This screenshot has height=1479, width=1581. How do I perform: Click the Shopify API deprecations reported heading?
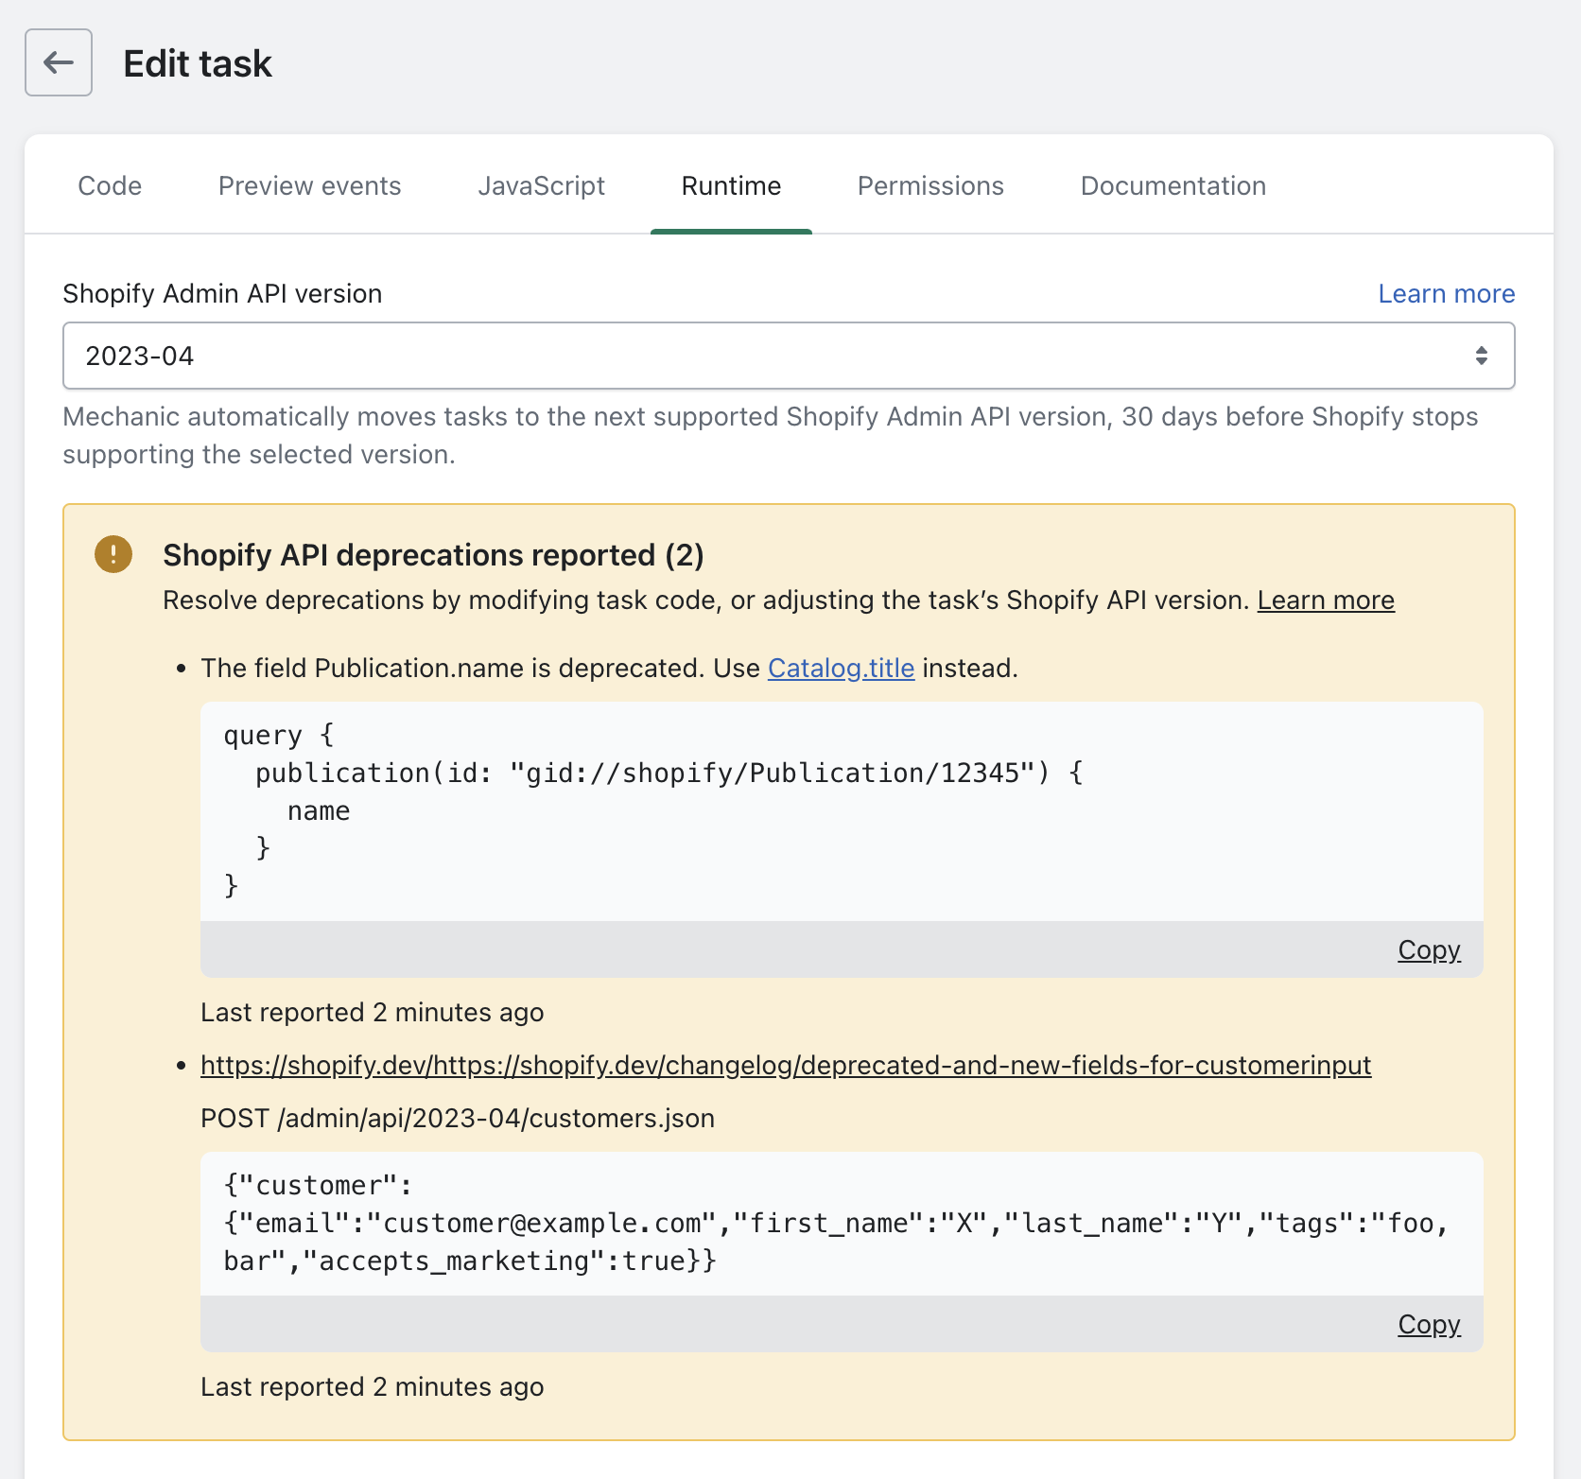(433, 555)
